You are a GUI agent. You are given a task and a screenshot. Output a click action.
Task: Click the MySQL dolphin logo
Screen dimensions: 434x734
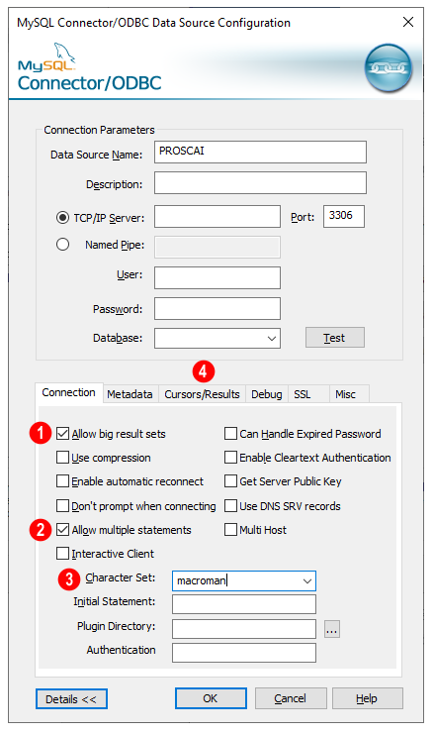(x=46, y=58)
